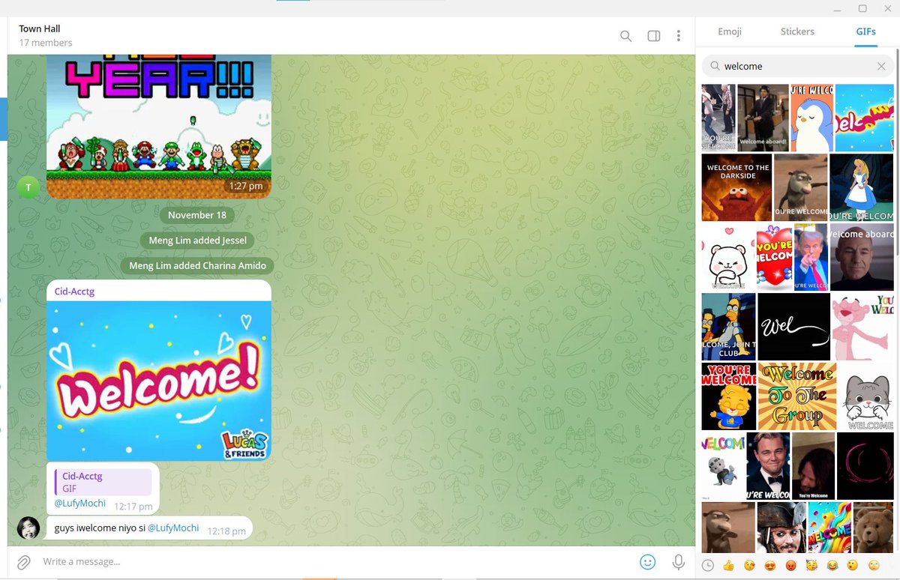The image size is (900, 580).
Task: Select the black handwritten 'Wel' GIF
Action: coord(793,327)
